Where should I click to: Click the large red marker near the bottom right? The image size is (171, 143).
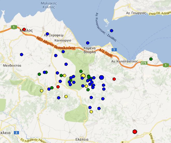[x=135, y=132]
